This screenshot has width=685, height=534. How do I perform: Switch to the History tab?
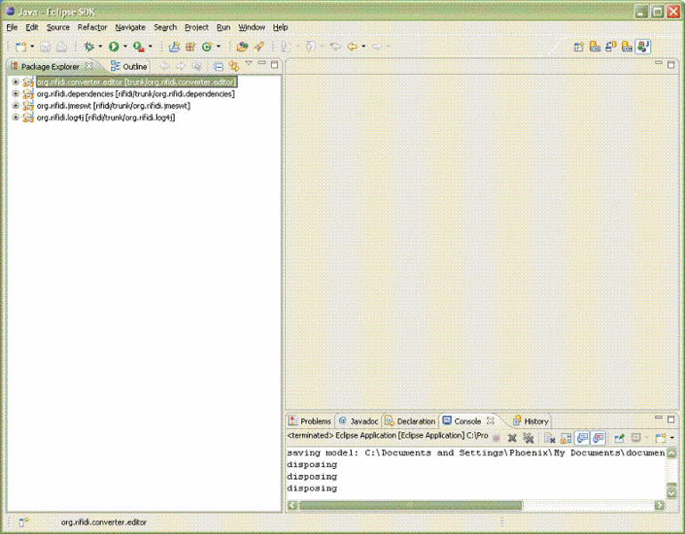(530, 421)
